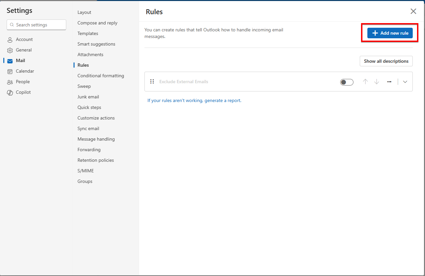Open the rule's more options ellipsis
Viewport: 425px width, 276px height.
[x=389, y=82]
